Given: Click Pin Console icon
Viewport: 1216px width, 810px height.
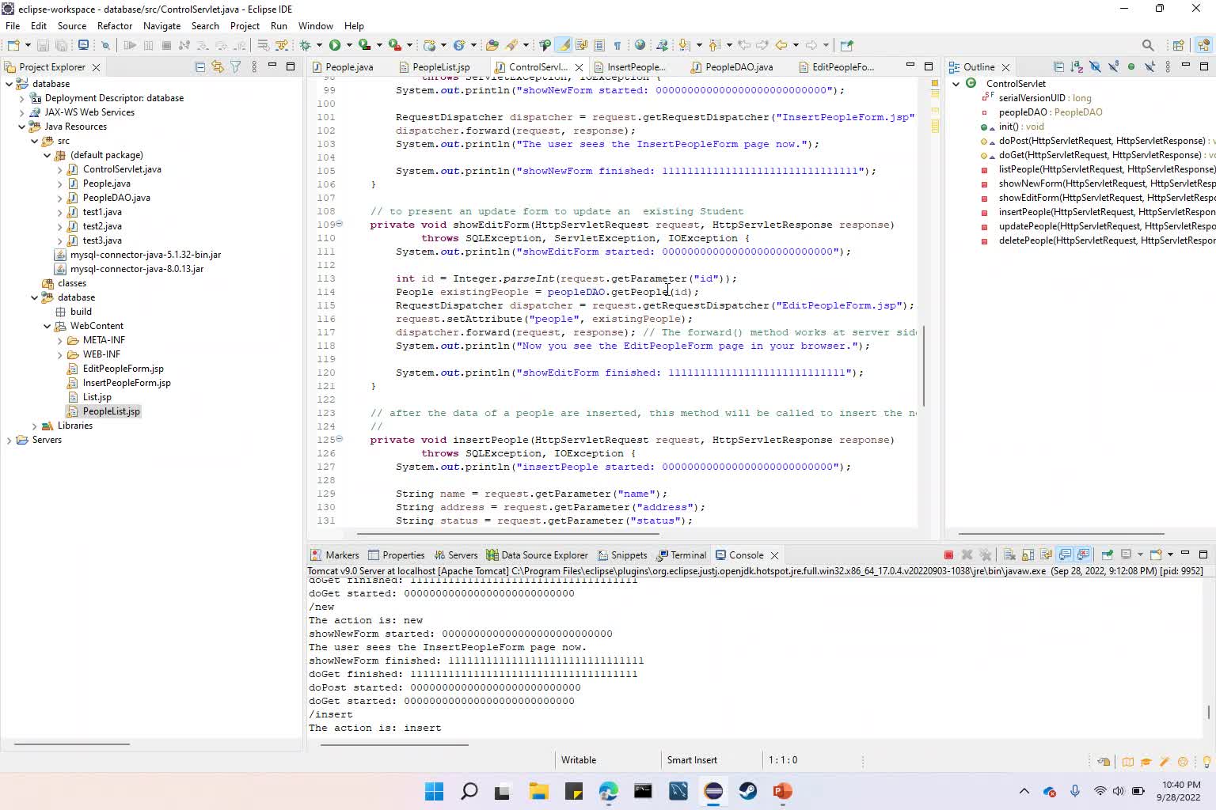Looking at the screenshot, I should [x=1108, y=555].
